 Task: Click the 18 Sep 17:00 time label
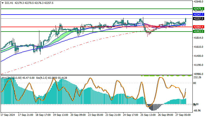pos(43,115)
